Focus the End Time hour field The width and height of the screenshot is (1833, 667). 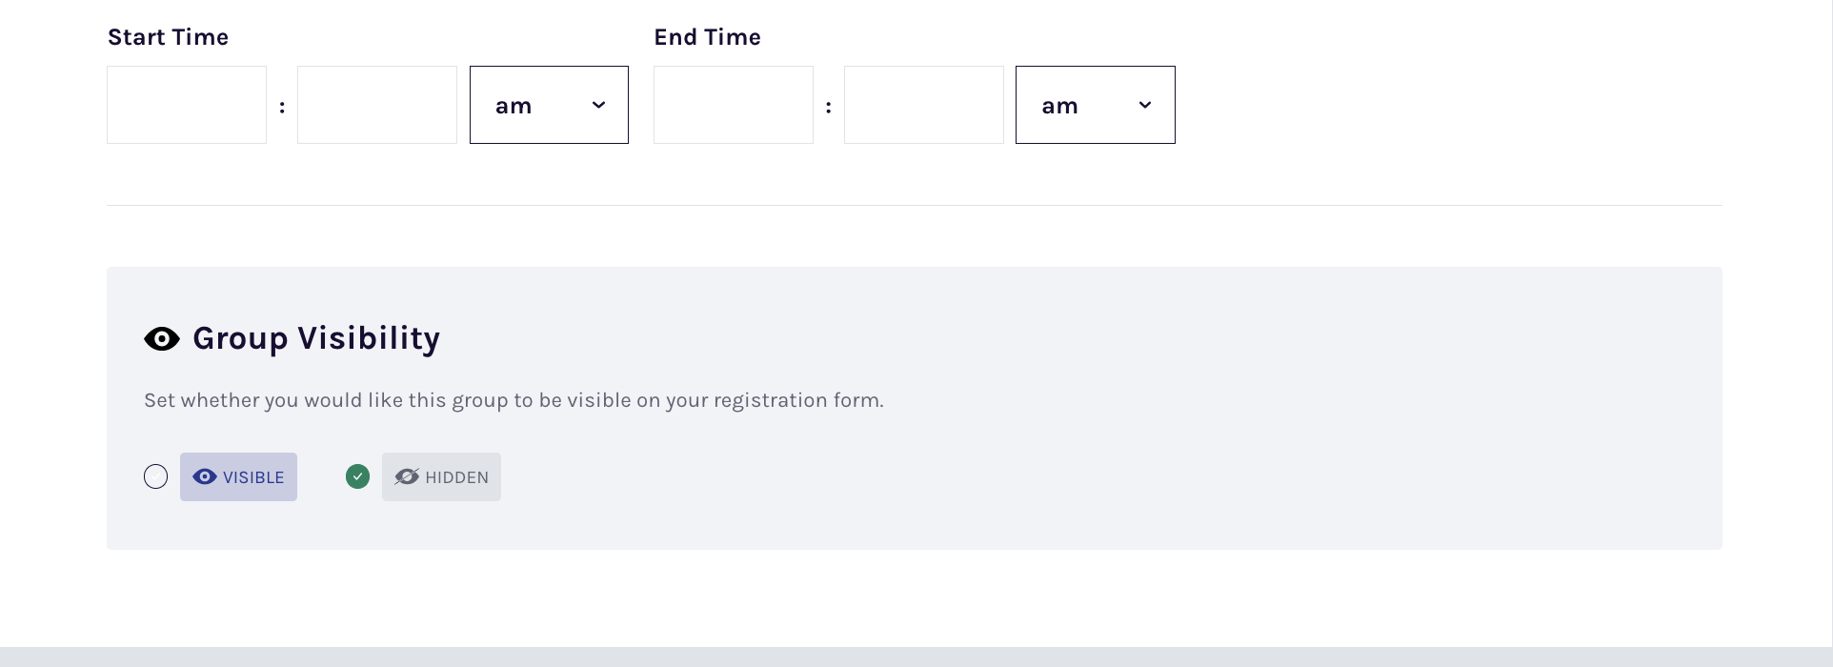point(734,105)
